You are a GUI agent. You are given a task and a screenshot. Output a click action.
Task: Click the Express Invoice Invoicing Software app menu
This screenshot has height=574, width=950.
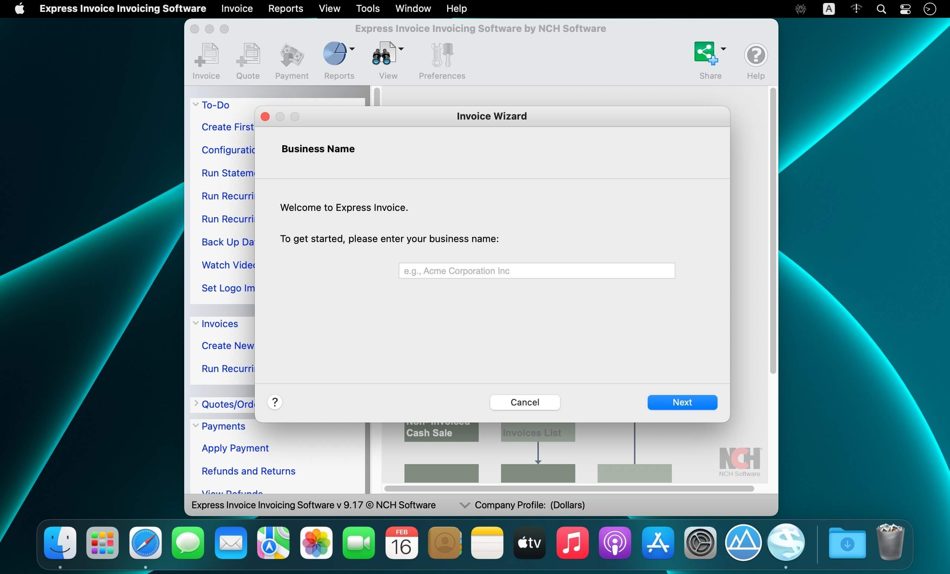click(x=123, y=9)
